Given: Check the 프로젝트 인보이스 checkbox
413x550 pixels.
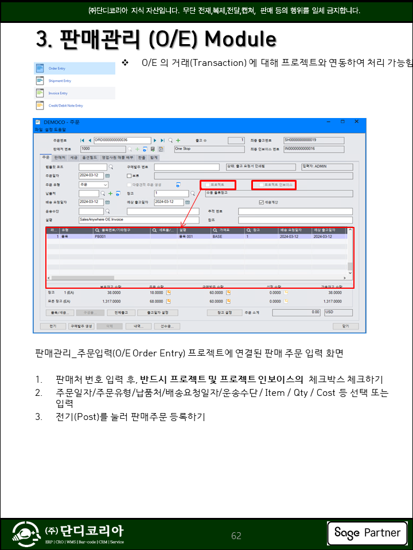Looking at the screenshot, I should 262,184.
